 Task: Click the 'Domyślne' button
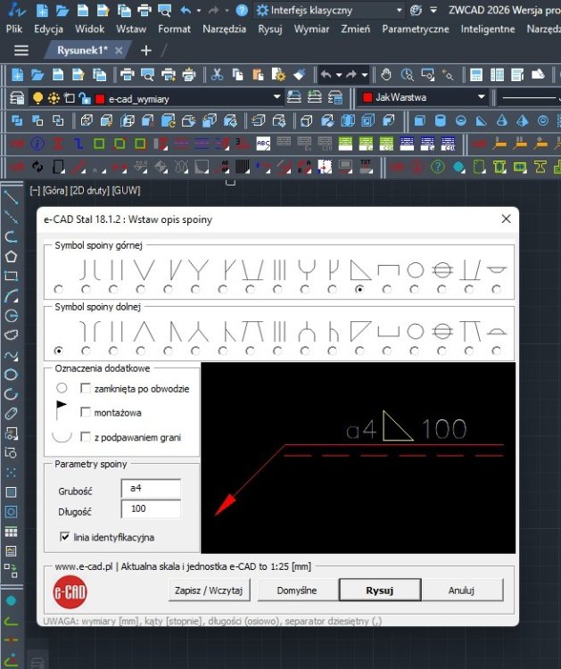pyautogui.click(x=297, y=591)
